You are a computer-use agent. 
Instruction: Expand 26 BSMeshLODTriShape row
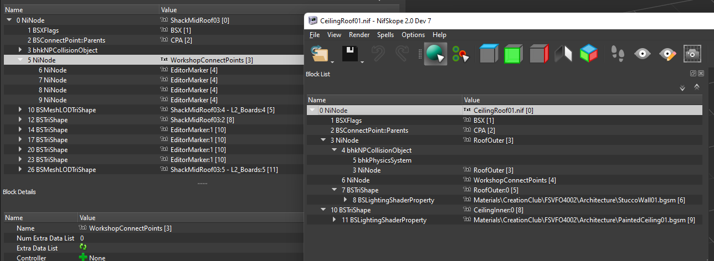[20, 170]
